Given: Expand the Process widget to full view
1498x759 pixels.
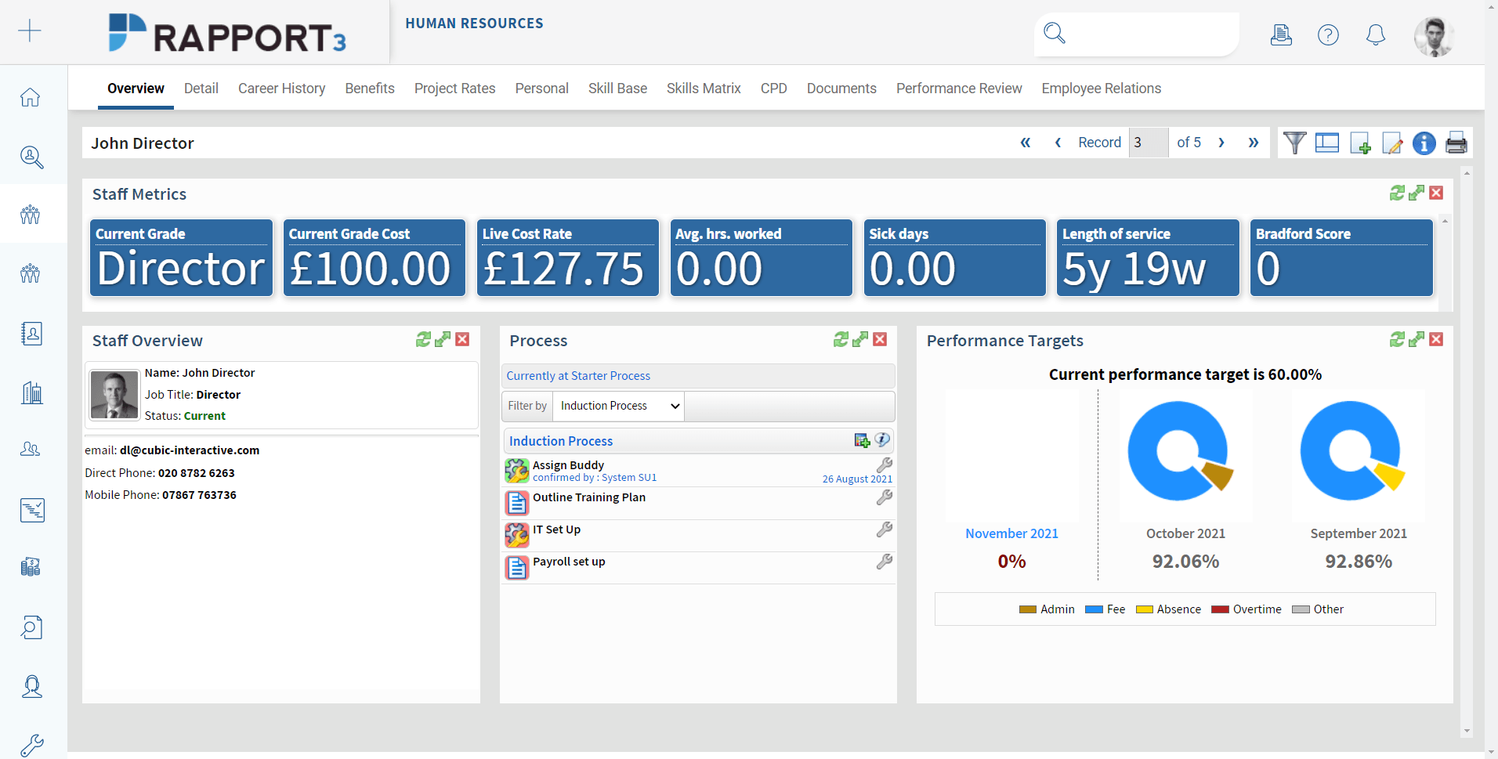Looking at the screenshot, I should pos(859,339).
